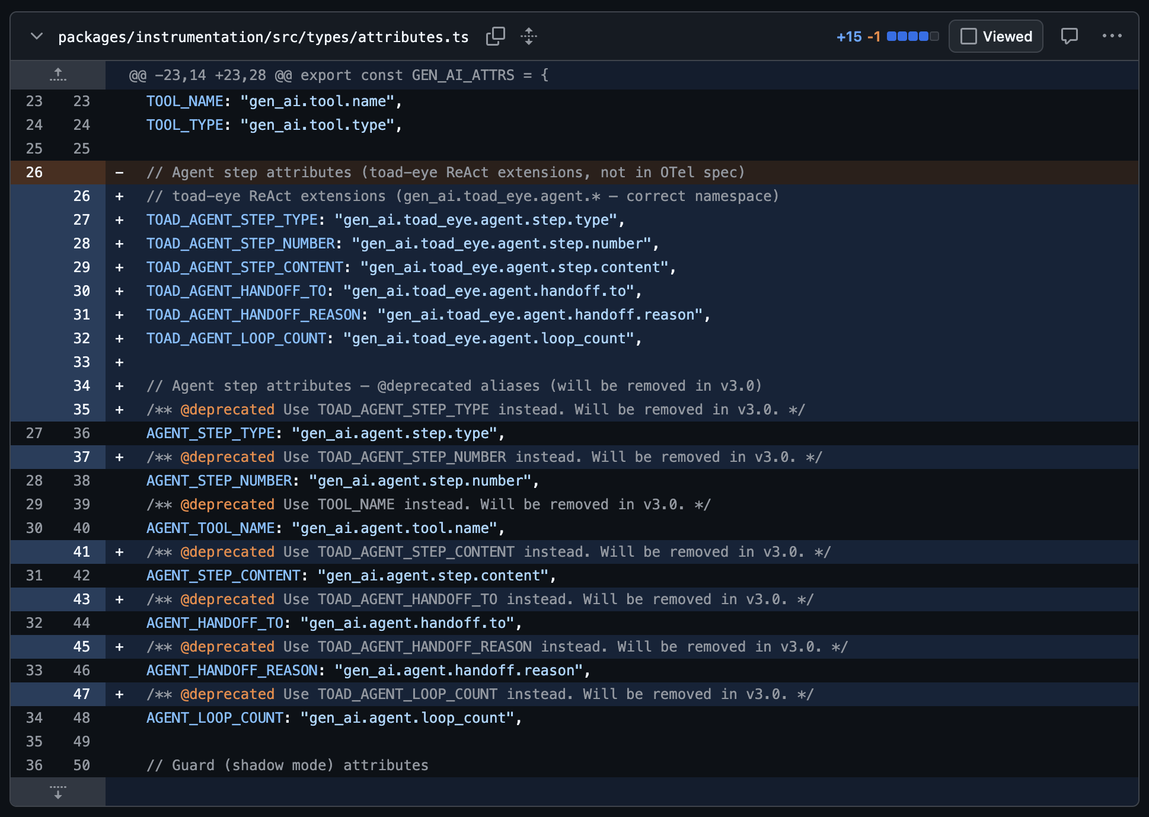
Task: Collapse the attributes.ts diff with the chevron
Action: click(x=36, y=36)
